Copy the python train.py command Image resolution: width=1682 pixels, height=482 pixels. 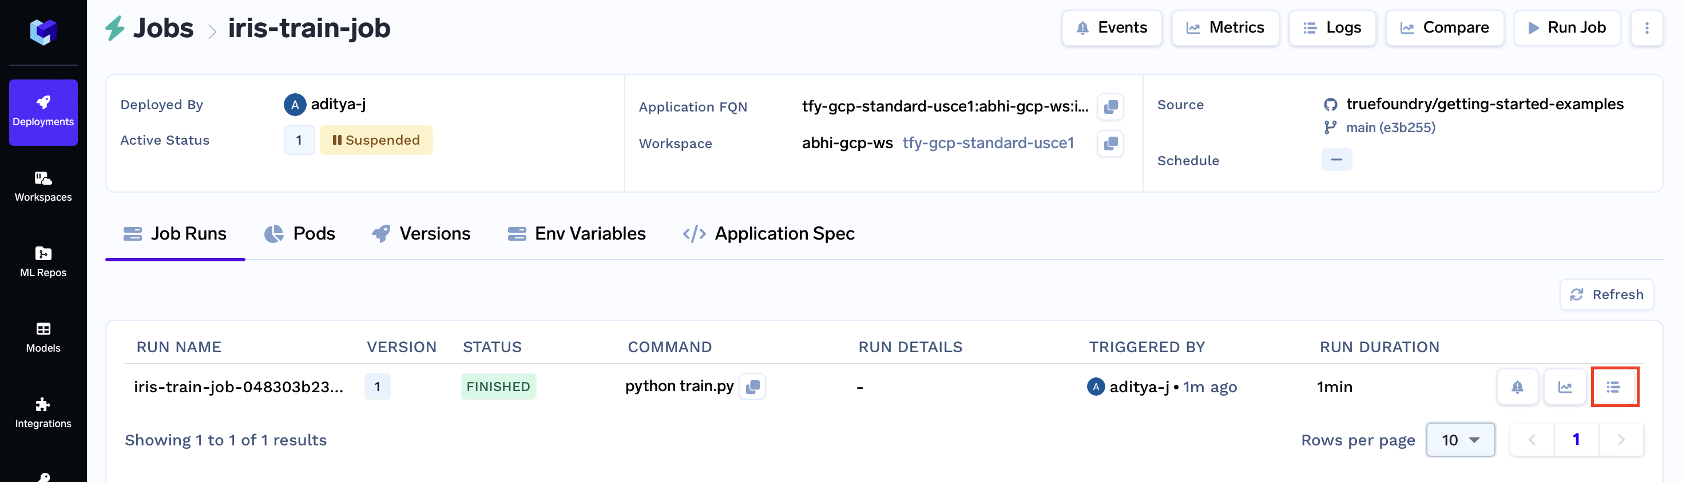[x=752, y=387]
